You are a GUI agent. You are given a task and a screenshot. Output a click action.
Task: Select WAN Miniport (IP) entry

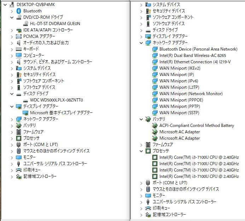click(176, 75)
